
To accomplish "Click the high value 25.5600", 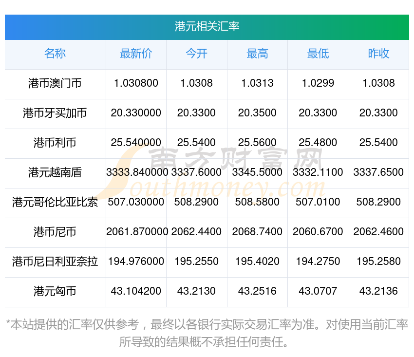I will click(257, 143).
